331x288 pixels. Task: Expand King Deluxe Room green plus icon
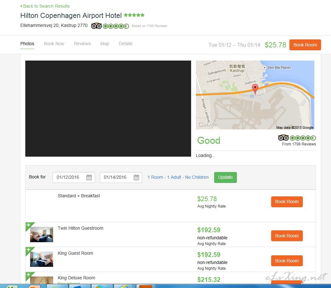(x=28, y=275)
